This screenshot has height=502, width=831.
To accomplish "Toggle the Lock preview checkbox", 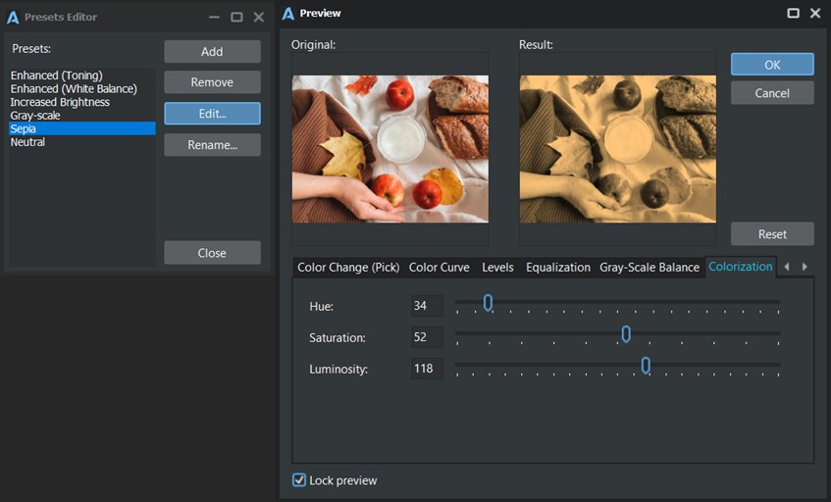I will pos(299,480).
